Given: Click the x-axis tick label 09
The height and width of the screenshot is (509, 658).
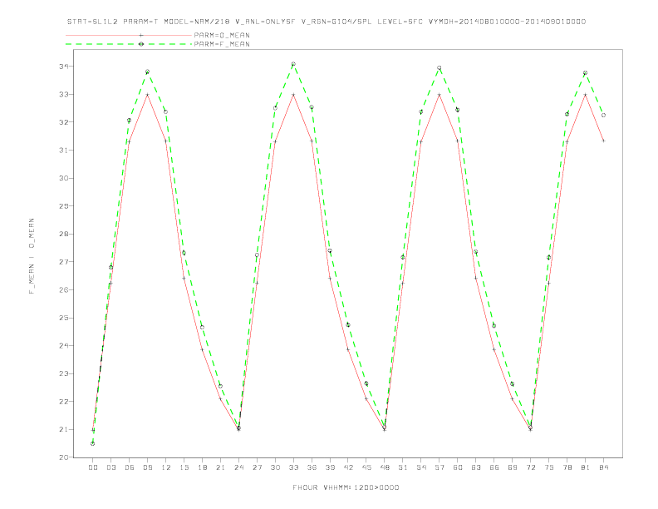Looking at the screenshot, I should (147, 467).
